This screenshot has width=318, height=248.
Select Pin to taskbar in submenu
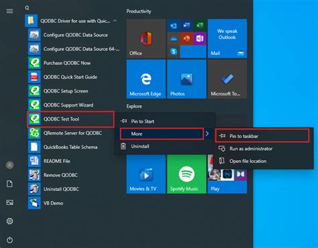(262, 136)
